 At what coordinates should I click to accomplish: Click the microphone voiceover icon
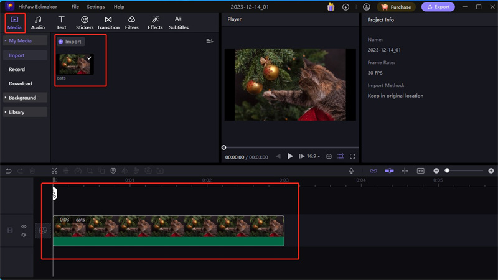(351, 170)
